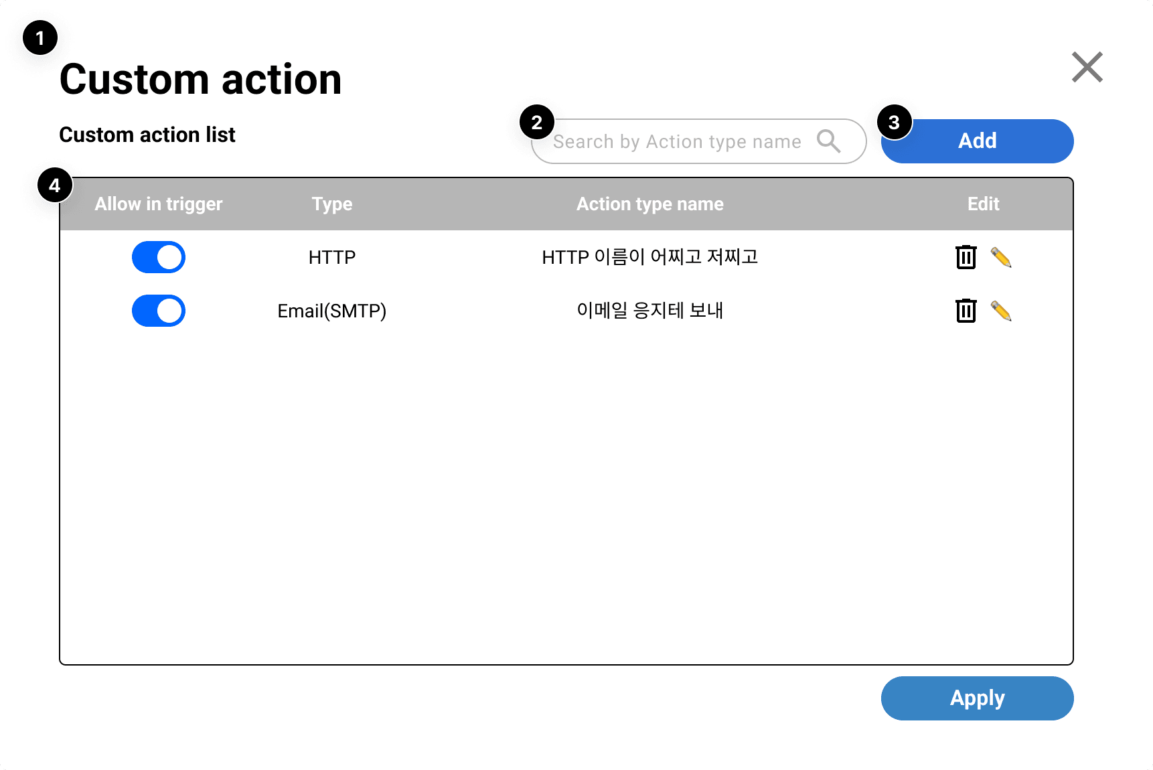Click numbered badge 2 near the search bar
The width and height of the screenshot is (1153, 770).
coord(535,123)
